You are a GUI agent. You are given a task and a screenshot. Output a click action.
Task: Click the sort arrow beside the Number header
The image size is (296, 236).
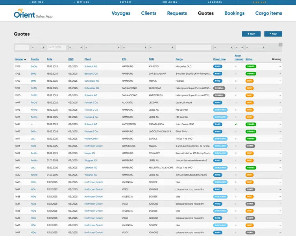click(x=25, y=59)
